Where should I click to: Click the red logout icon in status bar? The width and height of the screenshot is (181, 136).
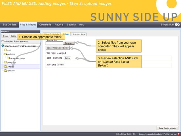(178, 134)
